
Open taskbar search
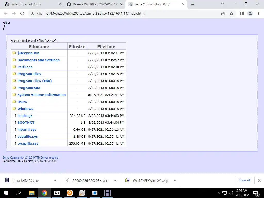pos(19,193)
